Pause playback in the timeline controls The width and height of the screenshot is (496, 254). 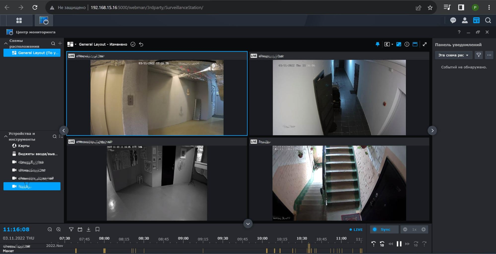[399, 244]
